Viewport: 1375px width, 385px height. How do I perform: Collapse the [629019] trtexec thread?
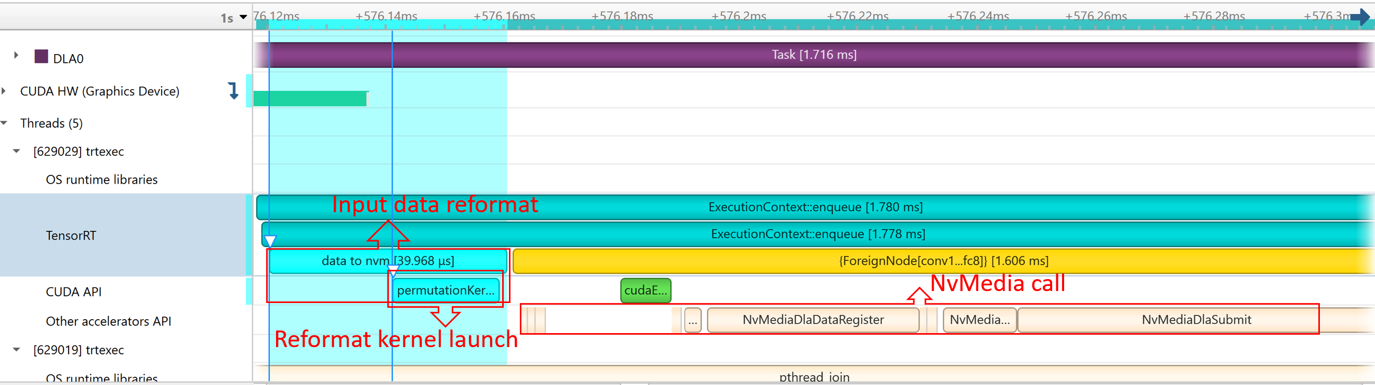(x=17, y=350)
